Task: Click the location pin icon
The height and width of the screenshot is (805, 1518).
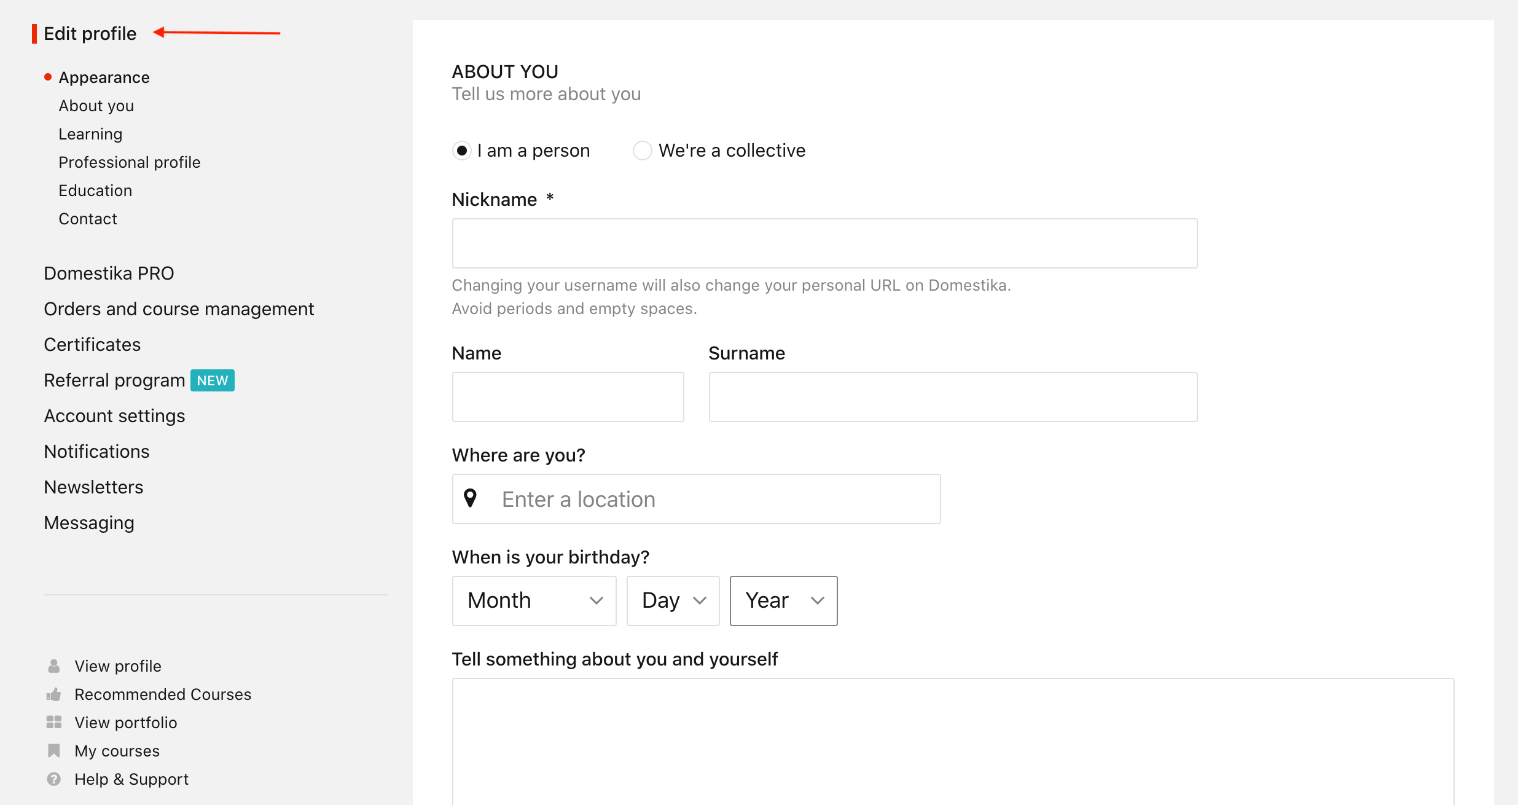Action: (471, 498)
